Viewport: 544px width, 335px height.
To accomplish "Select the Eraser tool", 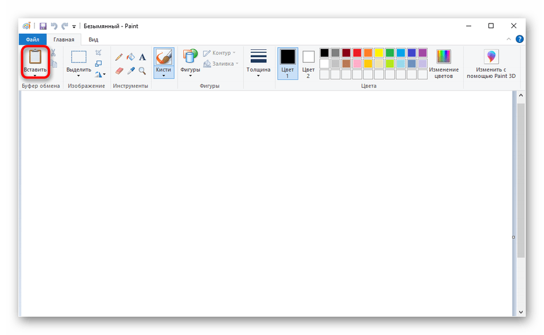I will (x=119, y=71).
